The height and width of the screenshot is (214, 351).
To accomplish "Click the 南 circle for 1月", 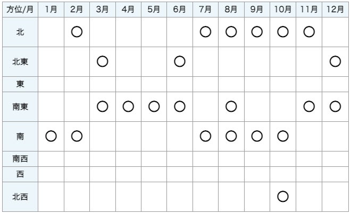I will click(x=51, y=137).
